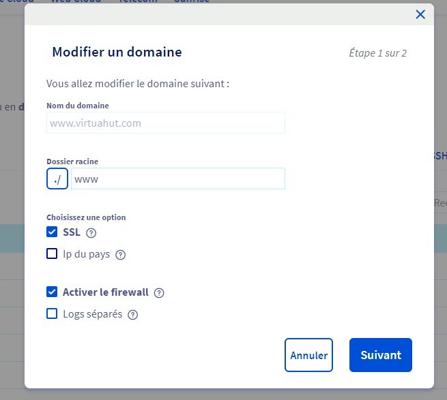The height and width of the screenshot is (400, 447).
Task: Enable the Ip du pays checkbox
Action: pyautogui.click(x=52, y=254)
